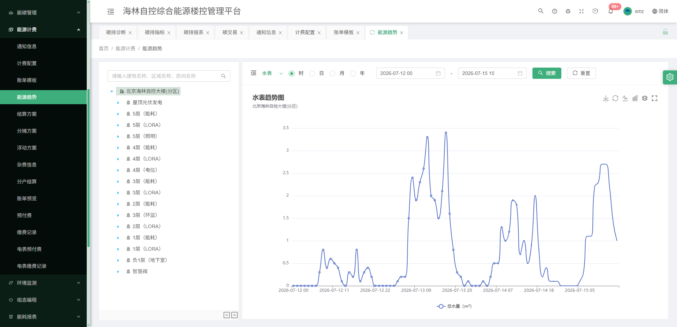
Task: Select the 月 monthly radio button
Action: 333,74
